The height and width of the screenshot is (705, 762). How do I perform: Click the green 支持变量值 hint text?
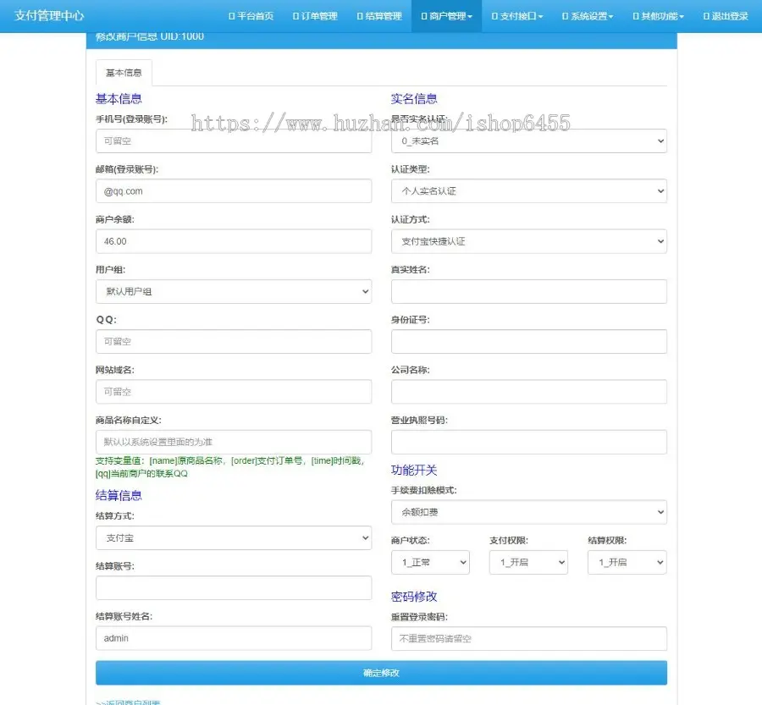click(230, 467)
